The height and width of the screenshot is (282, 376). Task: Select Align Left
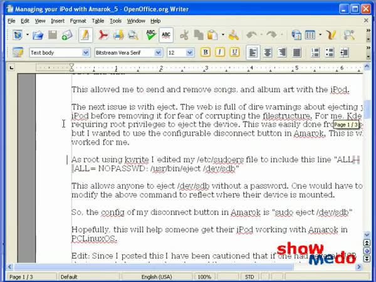click(x=253, y=52)
